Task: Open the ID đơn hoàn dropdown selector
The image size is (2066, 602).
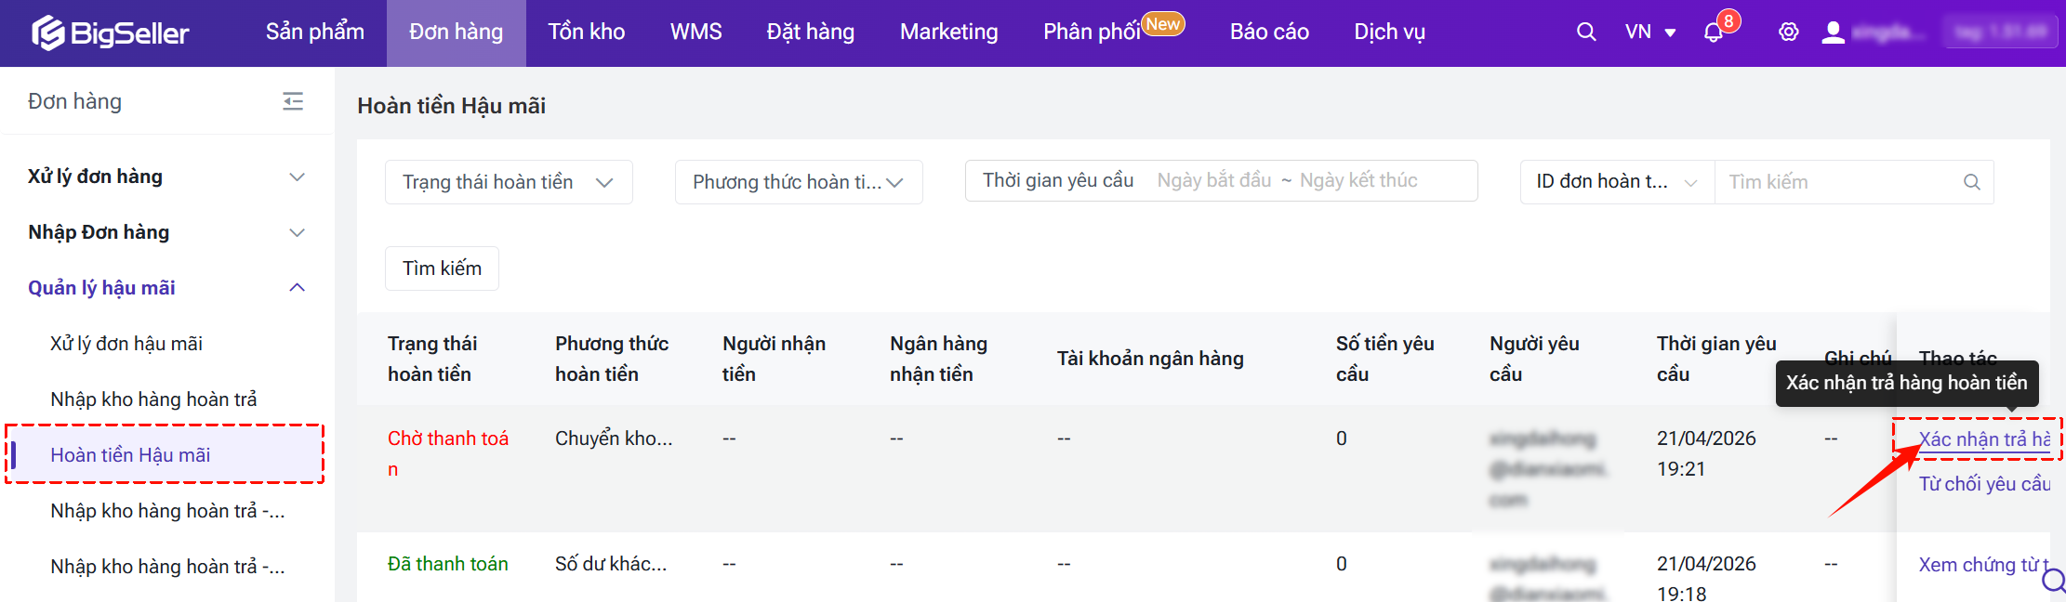Action: click(1616, 182)
